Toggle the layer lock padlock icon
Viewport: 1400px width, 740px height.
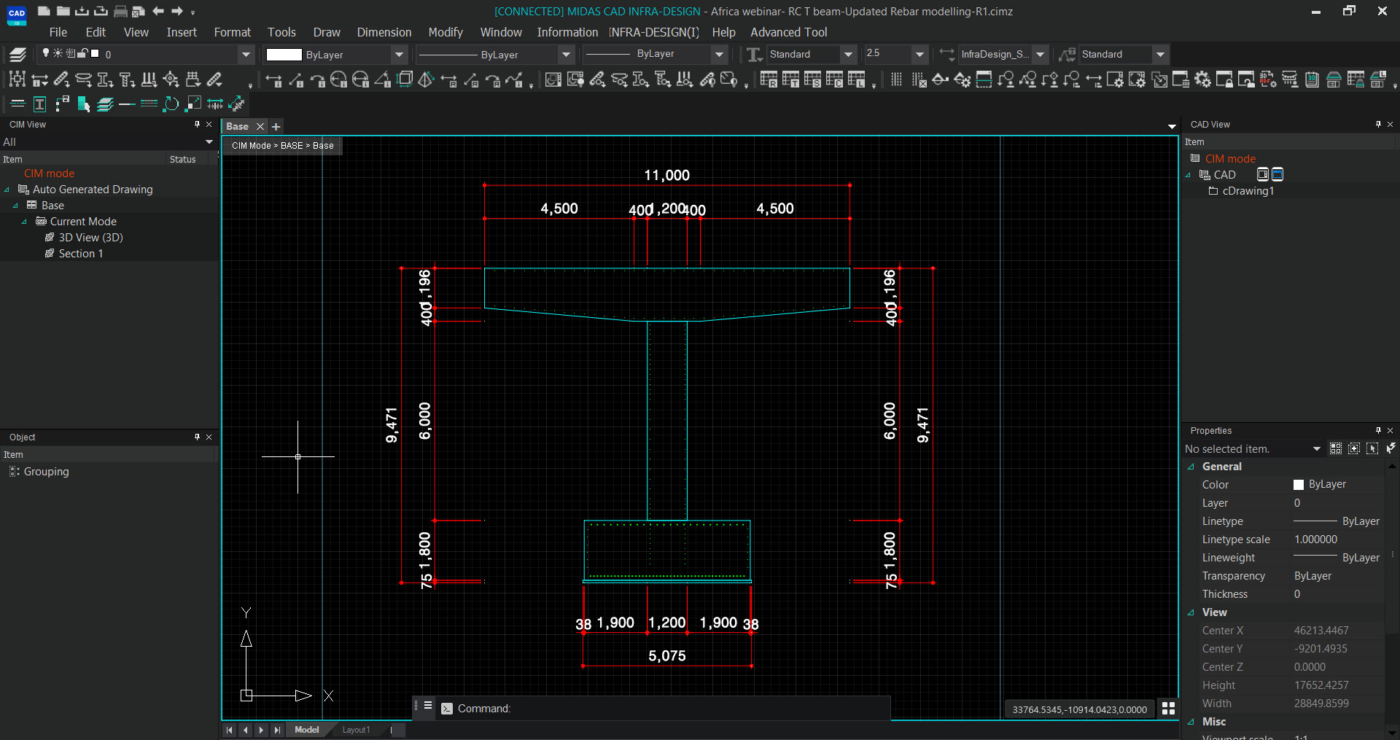(83, 53)
